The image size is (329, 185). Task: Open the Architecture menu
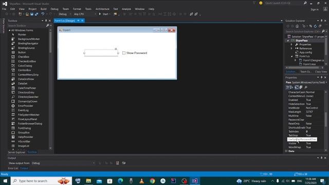pos(102,9)
